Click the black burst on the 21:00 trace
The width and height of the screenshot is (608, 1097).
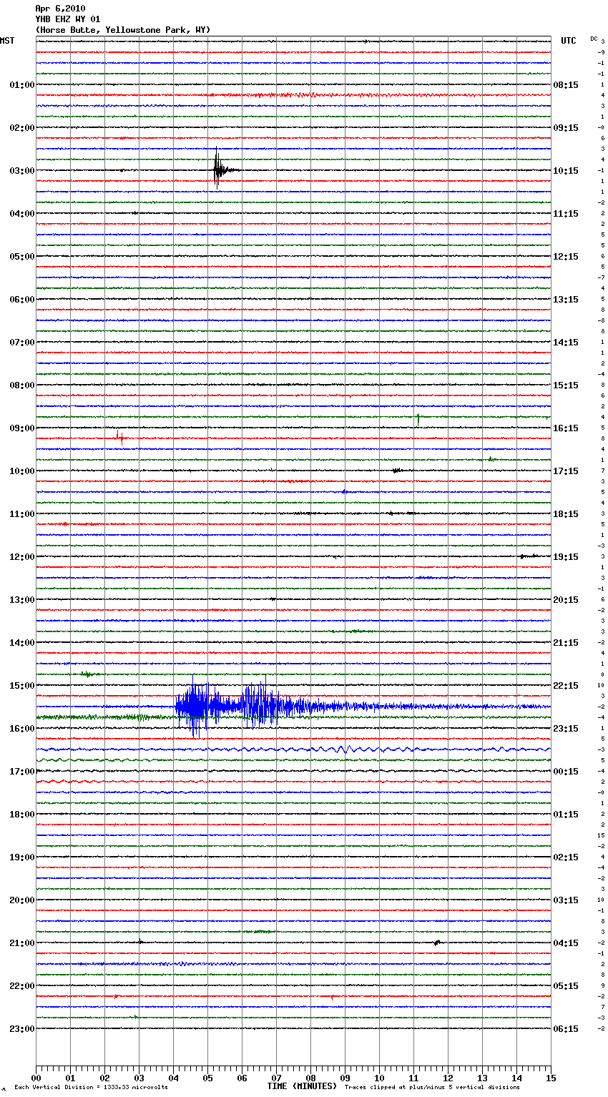point(437,943)
